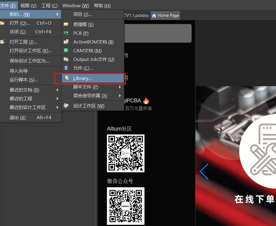This screenshot has width=276, height=226.
Task: Click the design workspace icon beside 设计工作区
Action: [x=66, y=106]
